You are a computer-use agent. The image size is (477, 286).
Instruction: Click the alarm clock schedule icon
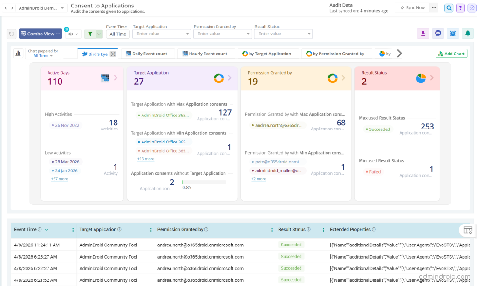point(453,34)
